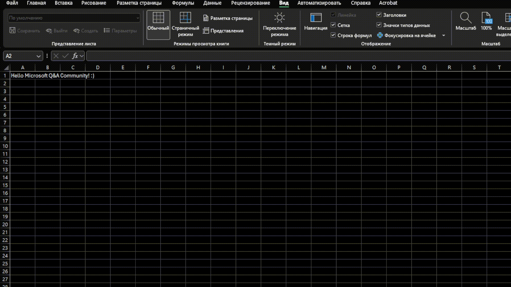Click the Выйти sheet view icon
This screenshot has height=287, width=511.
(x=56, y=31)
